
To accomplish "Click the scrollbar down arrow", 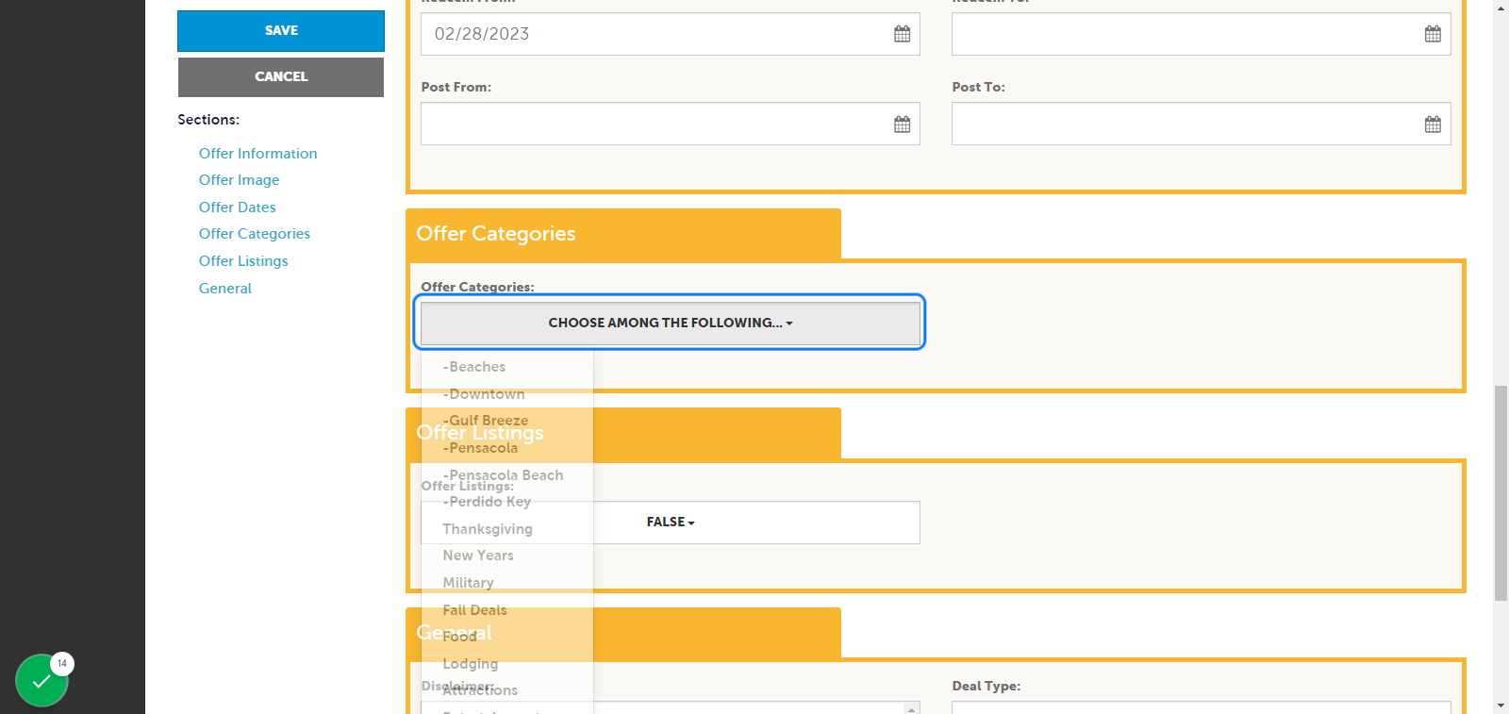I will coord(1501,706).
